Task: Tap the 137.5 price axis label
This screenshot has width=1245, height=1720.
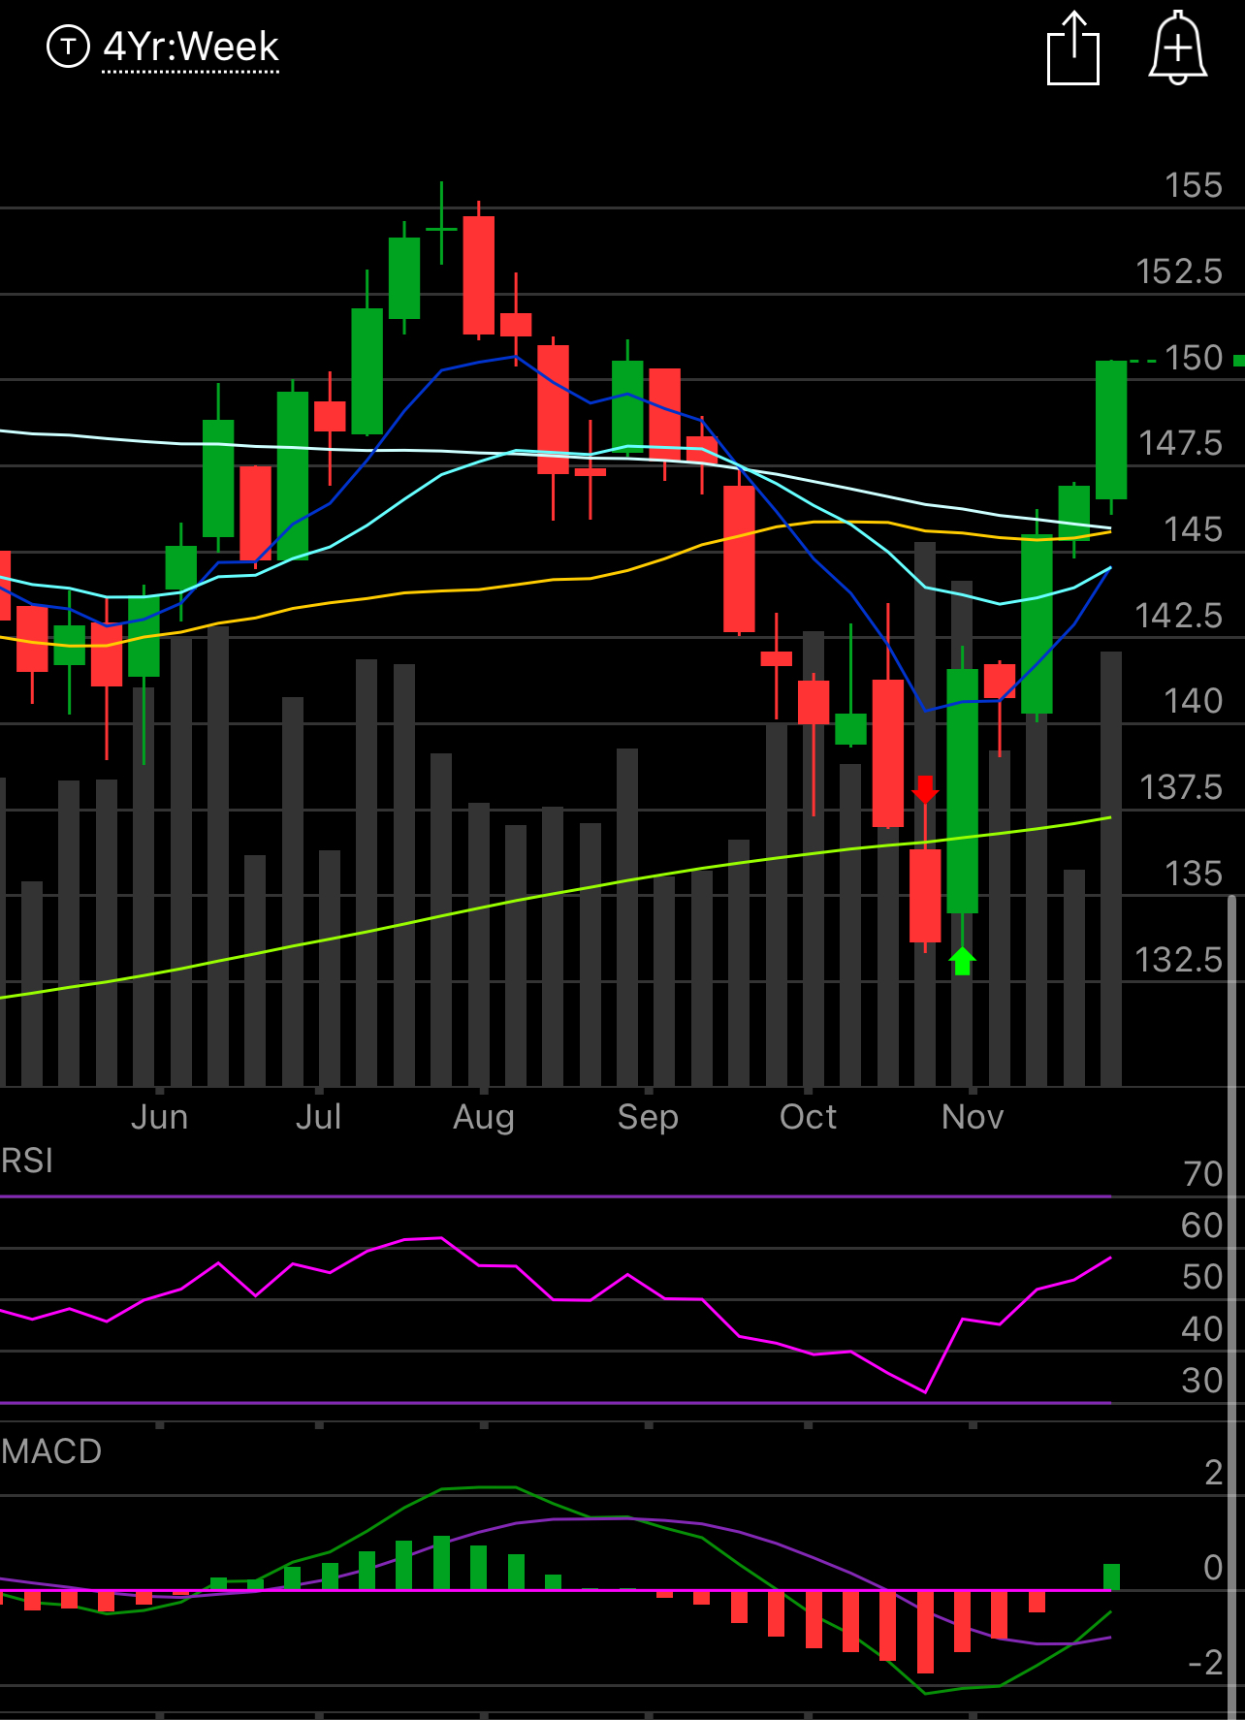Action: click(x=1181, y=787)
